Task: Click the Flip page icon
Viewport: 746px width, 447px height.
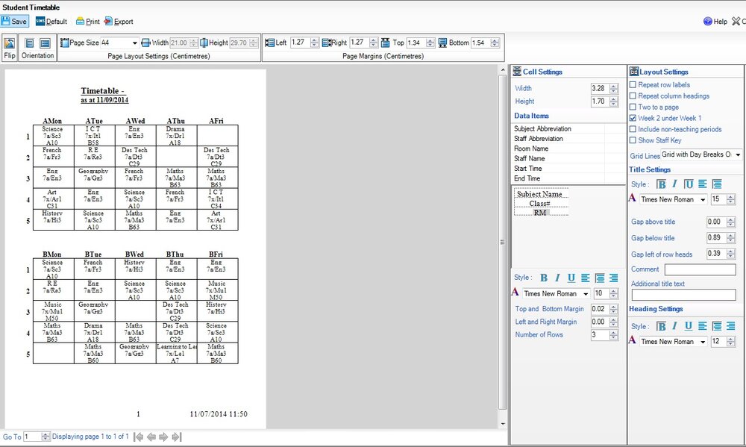Action: point(10,43)
